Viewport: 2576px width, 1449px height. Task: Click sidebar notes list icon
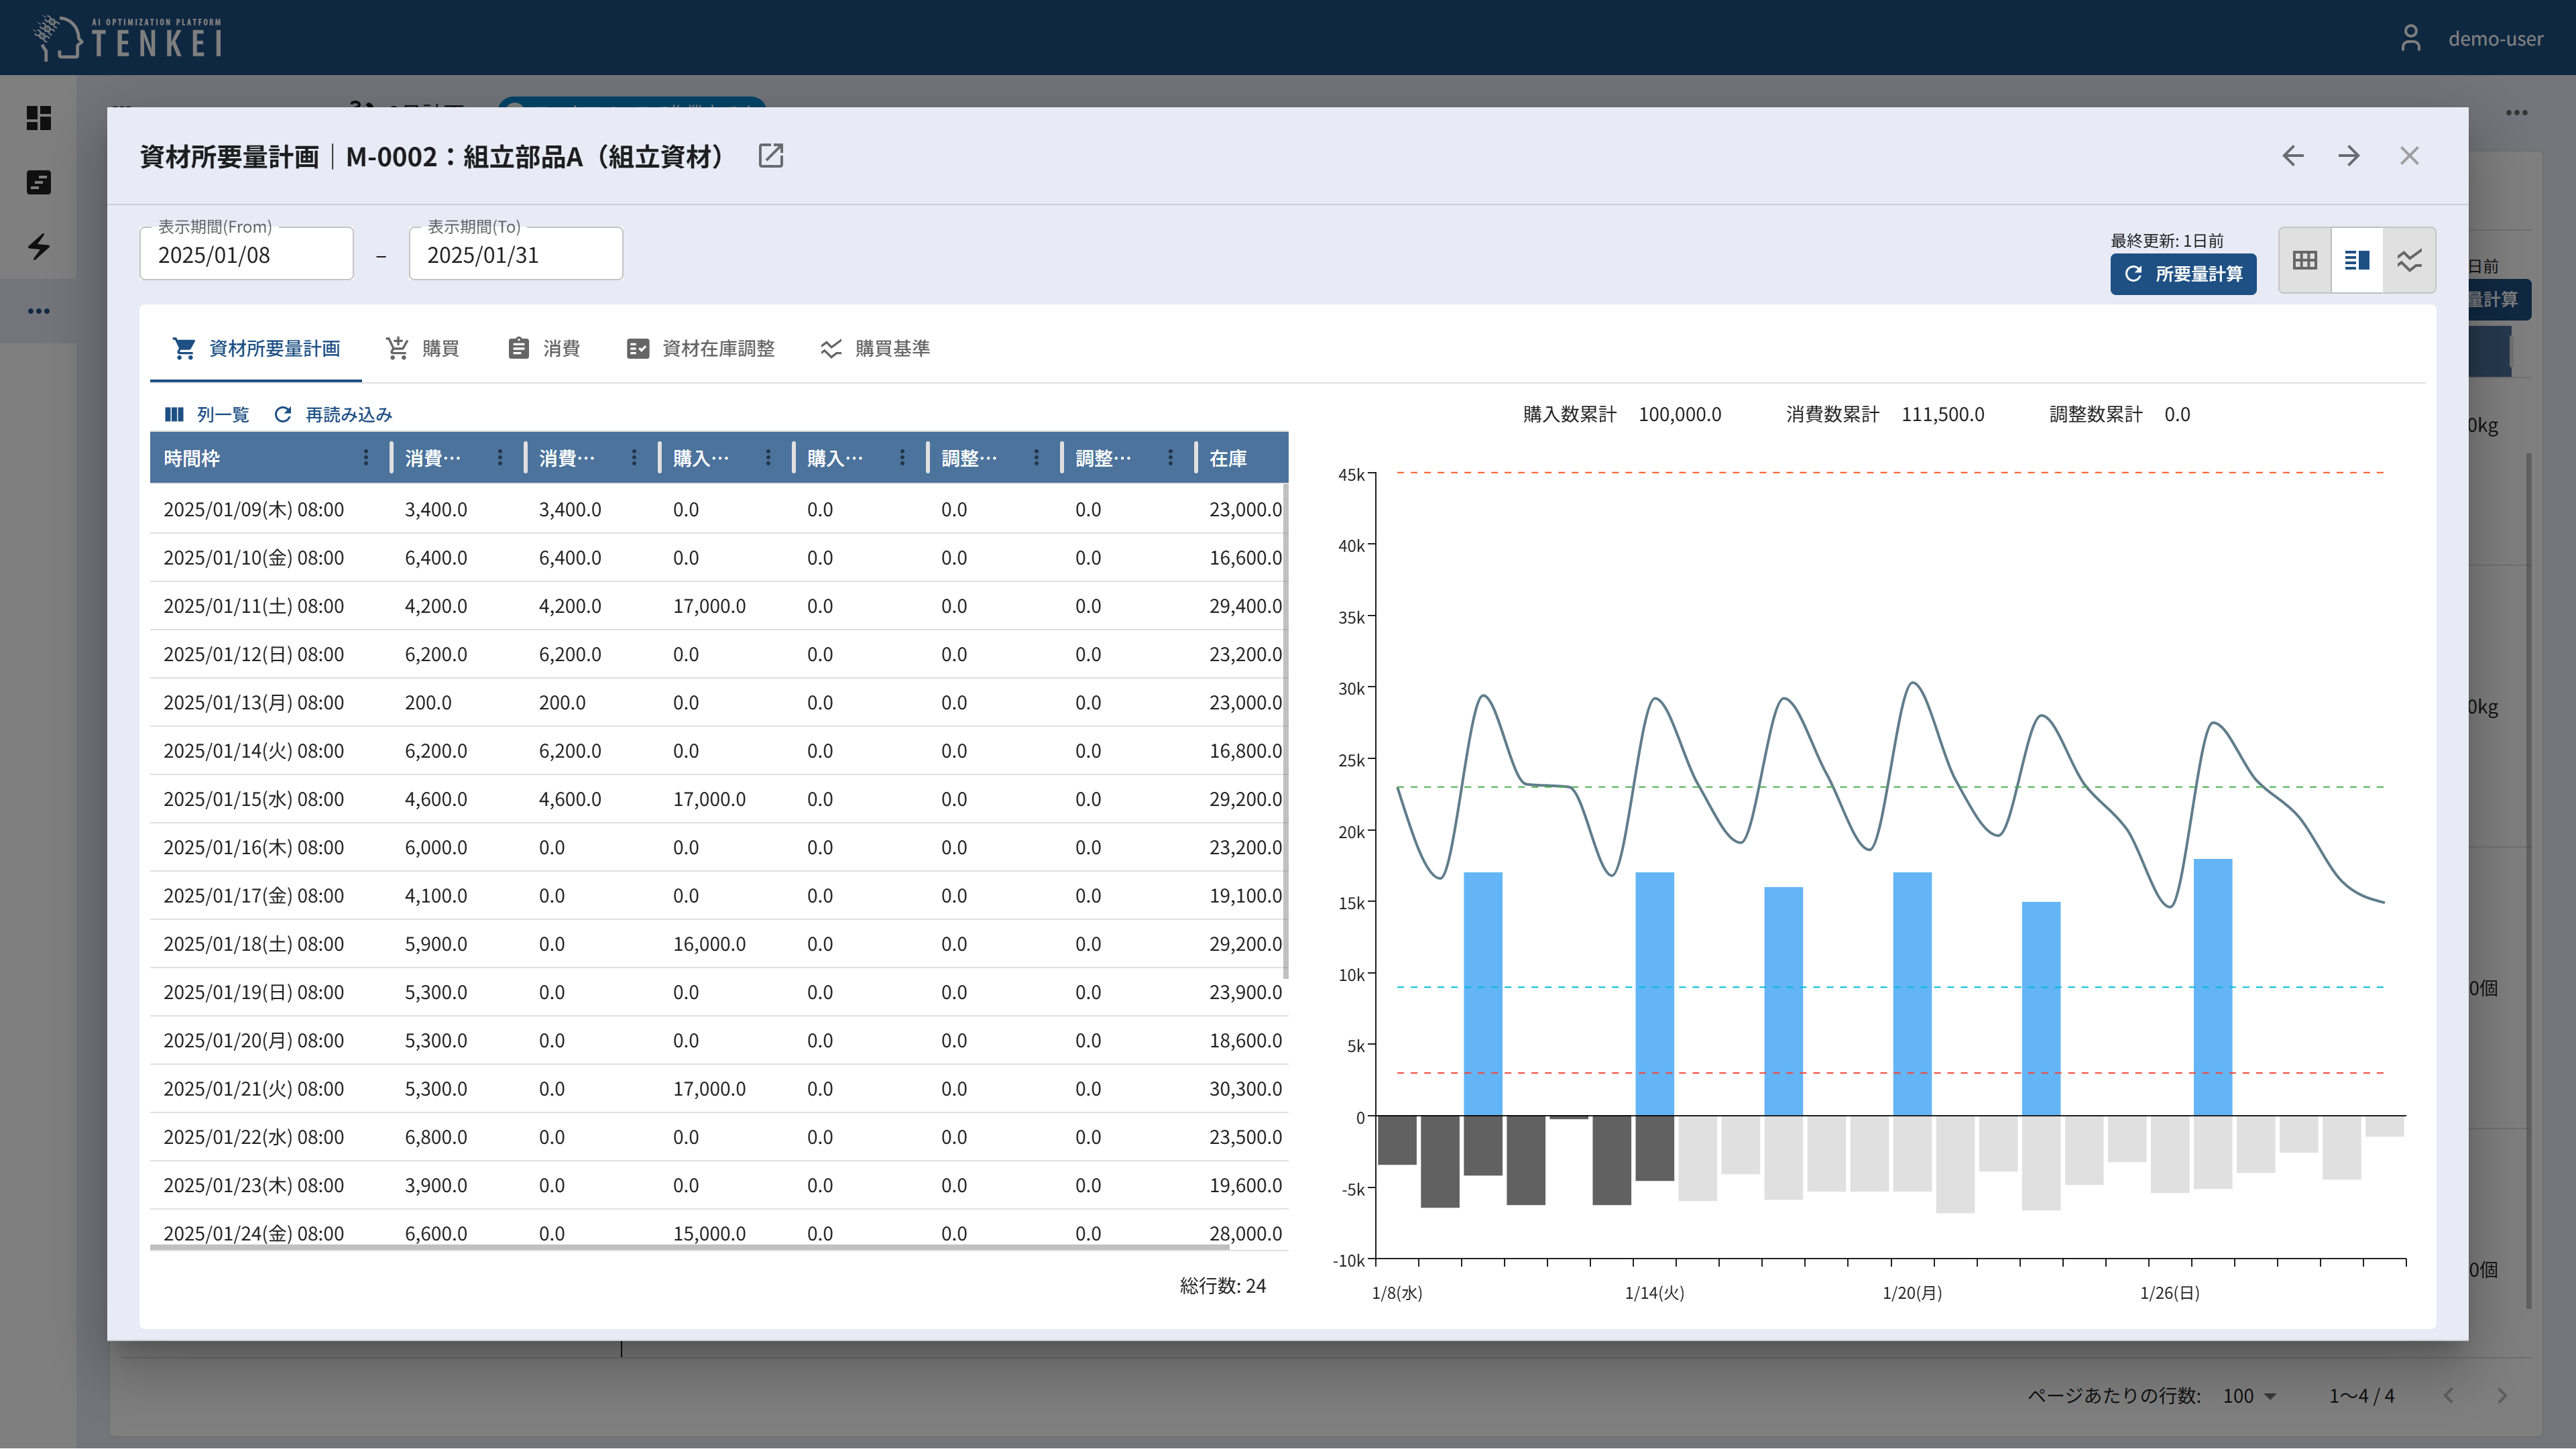point(38,182)
